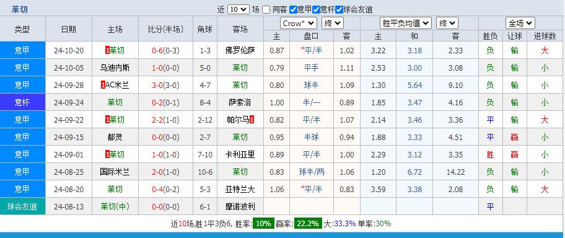Viewport: 565px width, 238px height.
Task: Click away odds value 9.10
Action: point(455,85)
